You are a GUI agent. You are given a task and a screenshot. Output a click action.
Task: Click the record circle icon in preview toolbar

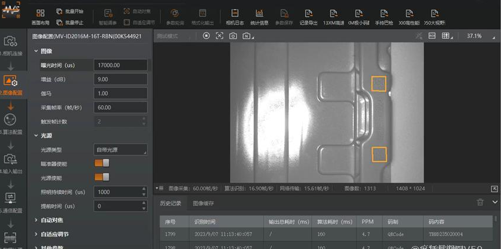tap(207, 36)
